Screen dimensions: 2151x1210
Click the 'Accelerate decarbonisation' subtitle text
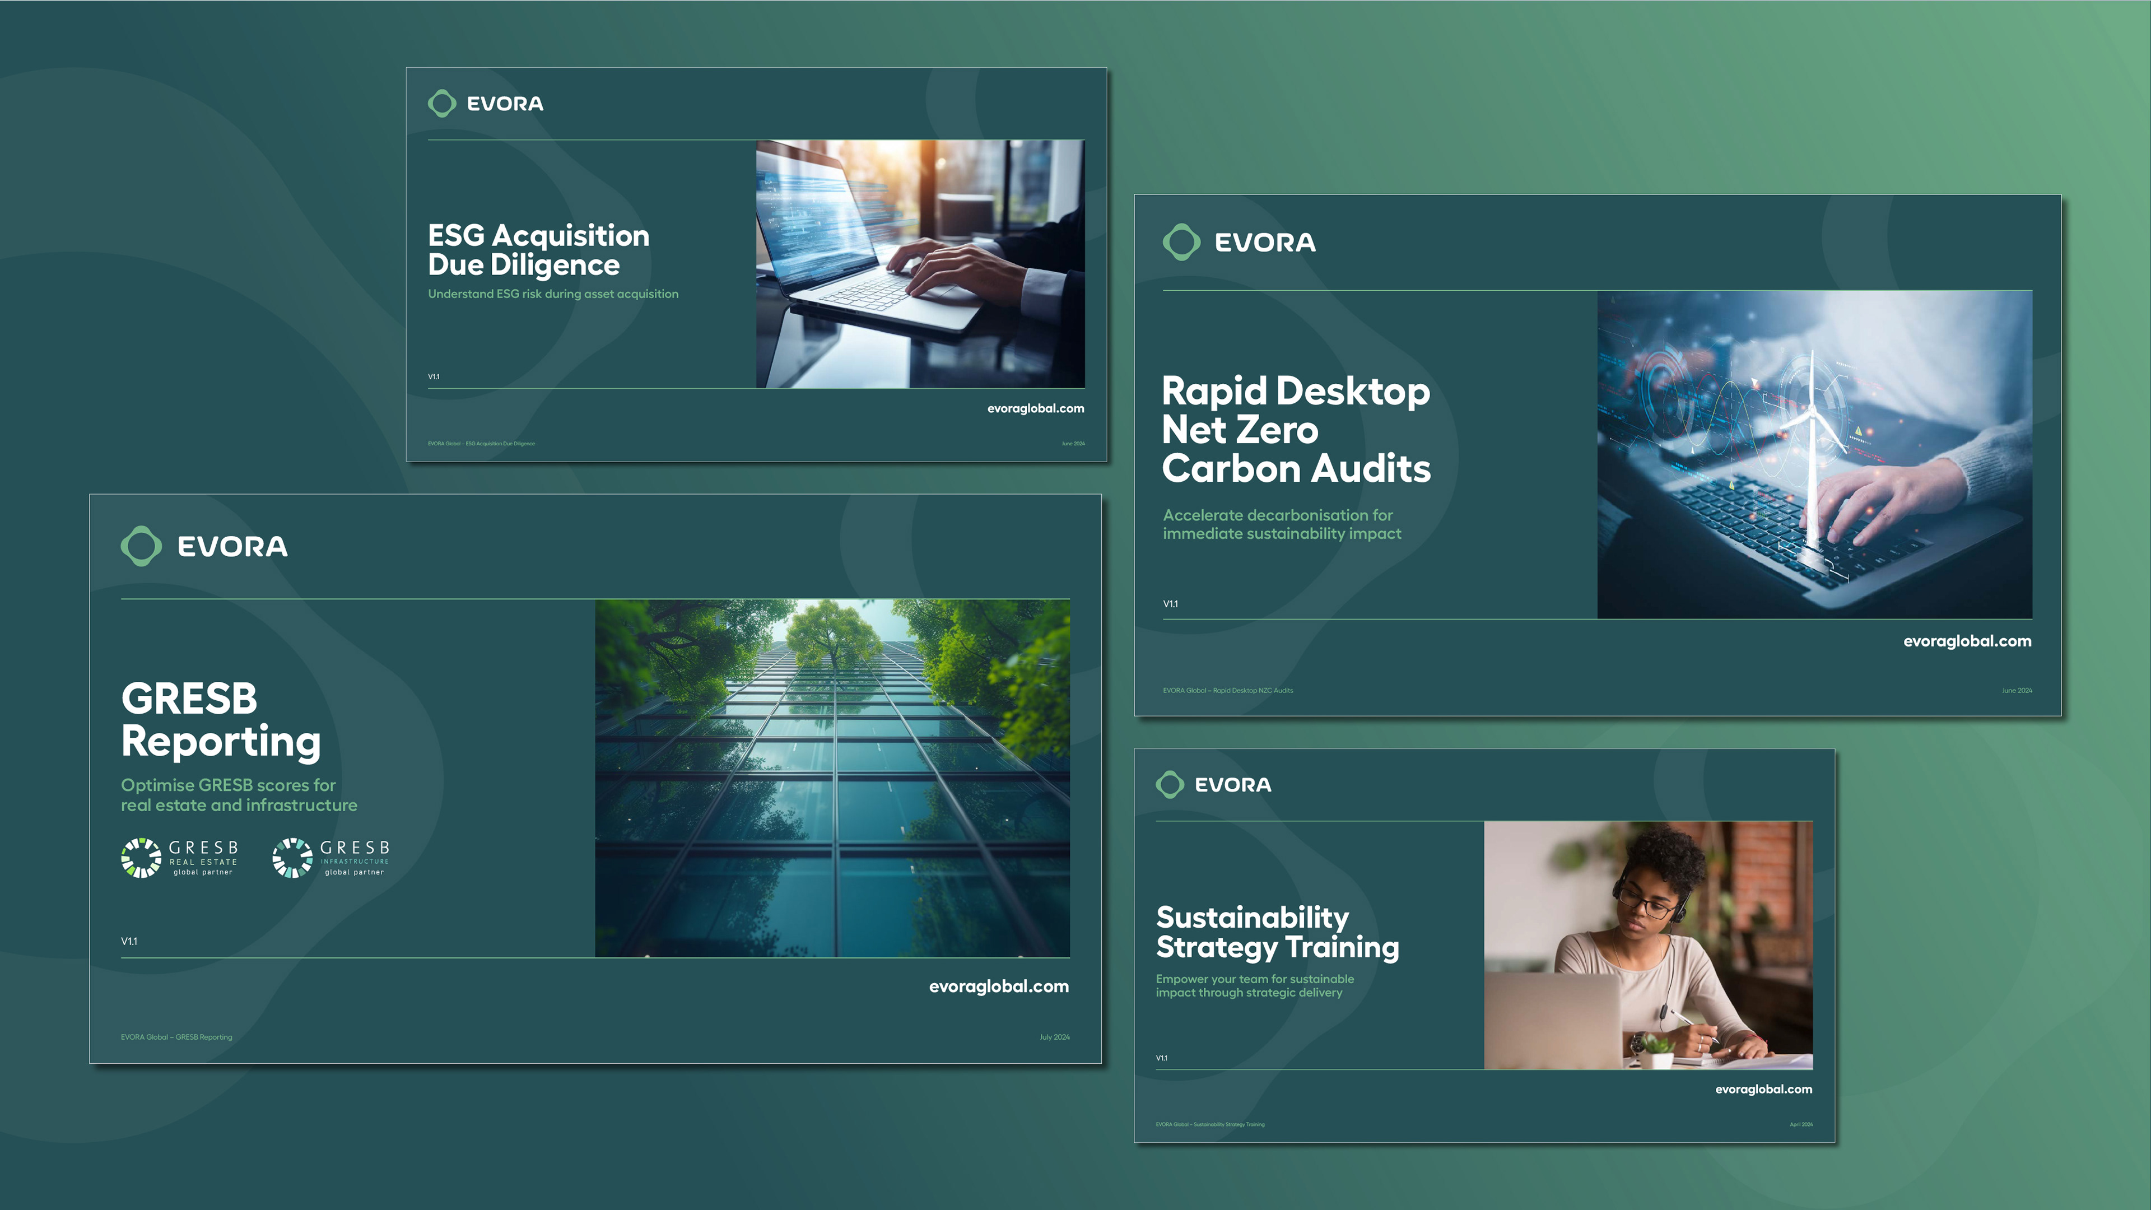[1282, 524]
